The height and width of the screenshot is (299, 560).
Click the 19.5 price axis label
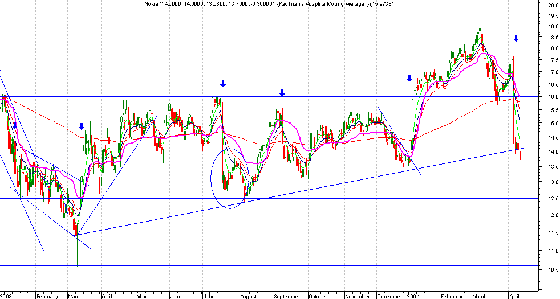coord(553,16)
